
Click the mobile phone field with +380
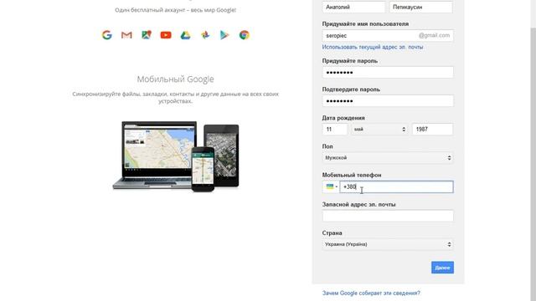(396, 186)
